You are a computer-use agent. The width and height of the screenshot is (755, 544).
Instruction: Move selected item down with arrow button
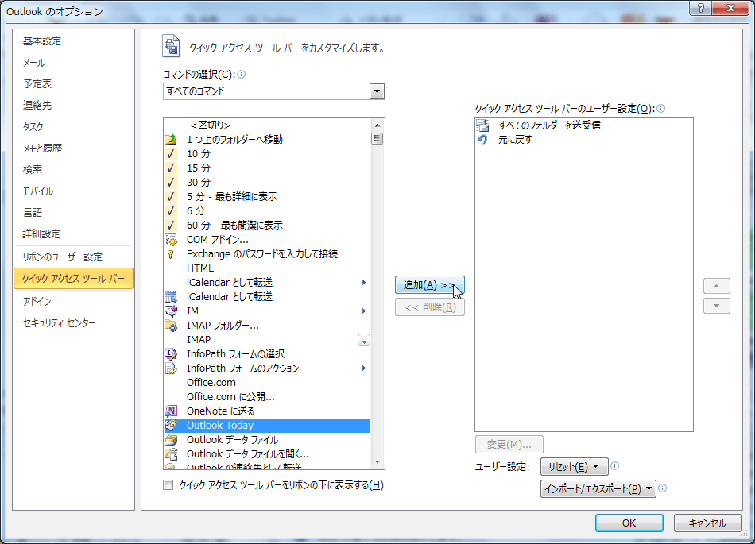717,306
